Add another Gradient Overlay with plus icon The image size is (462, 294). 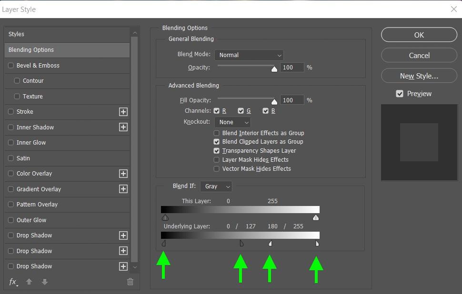123,189
